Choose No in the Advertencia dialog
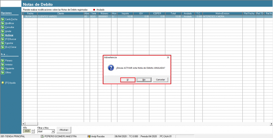This screenshot has height=138, width=273. [144, 80]
